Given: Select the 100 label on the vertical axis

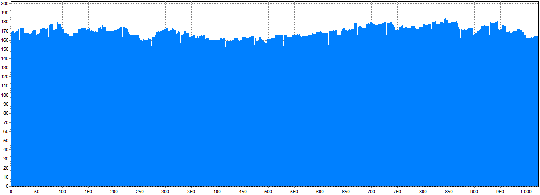Looking at the screenshot, I should 5,95.
